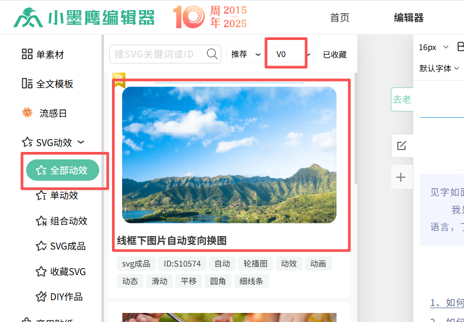Open the 推荐 sort dropdown
Image resolution: width=464 pixels, height=322 pixels.
(x=246, y=54)
